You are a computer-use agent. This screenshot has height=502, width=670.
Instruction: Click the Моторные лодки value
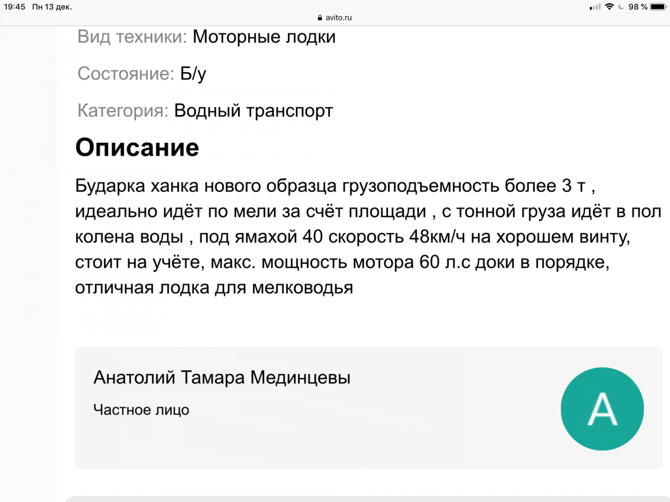[264, 37]
